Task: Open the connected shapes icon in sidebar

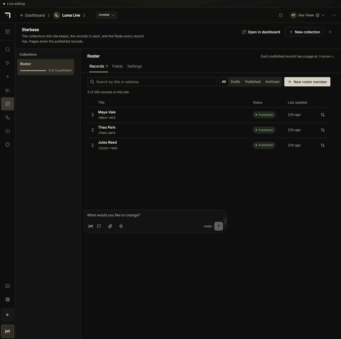Action: (x=8, y=117)
